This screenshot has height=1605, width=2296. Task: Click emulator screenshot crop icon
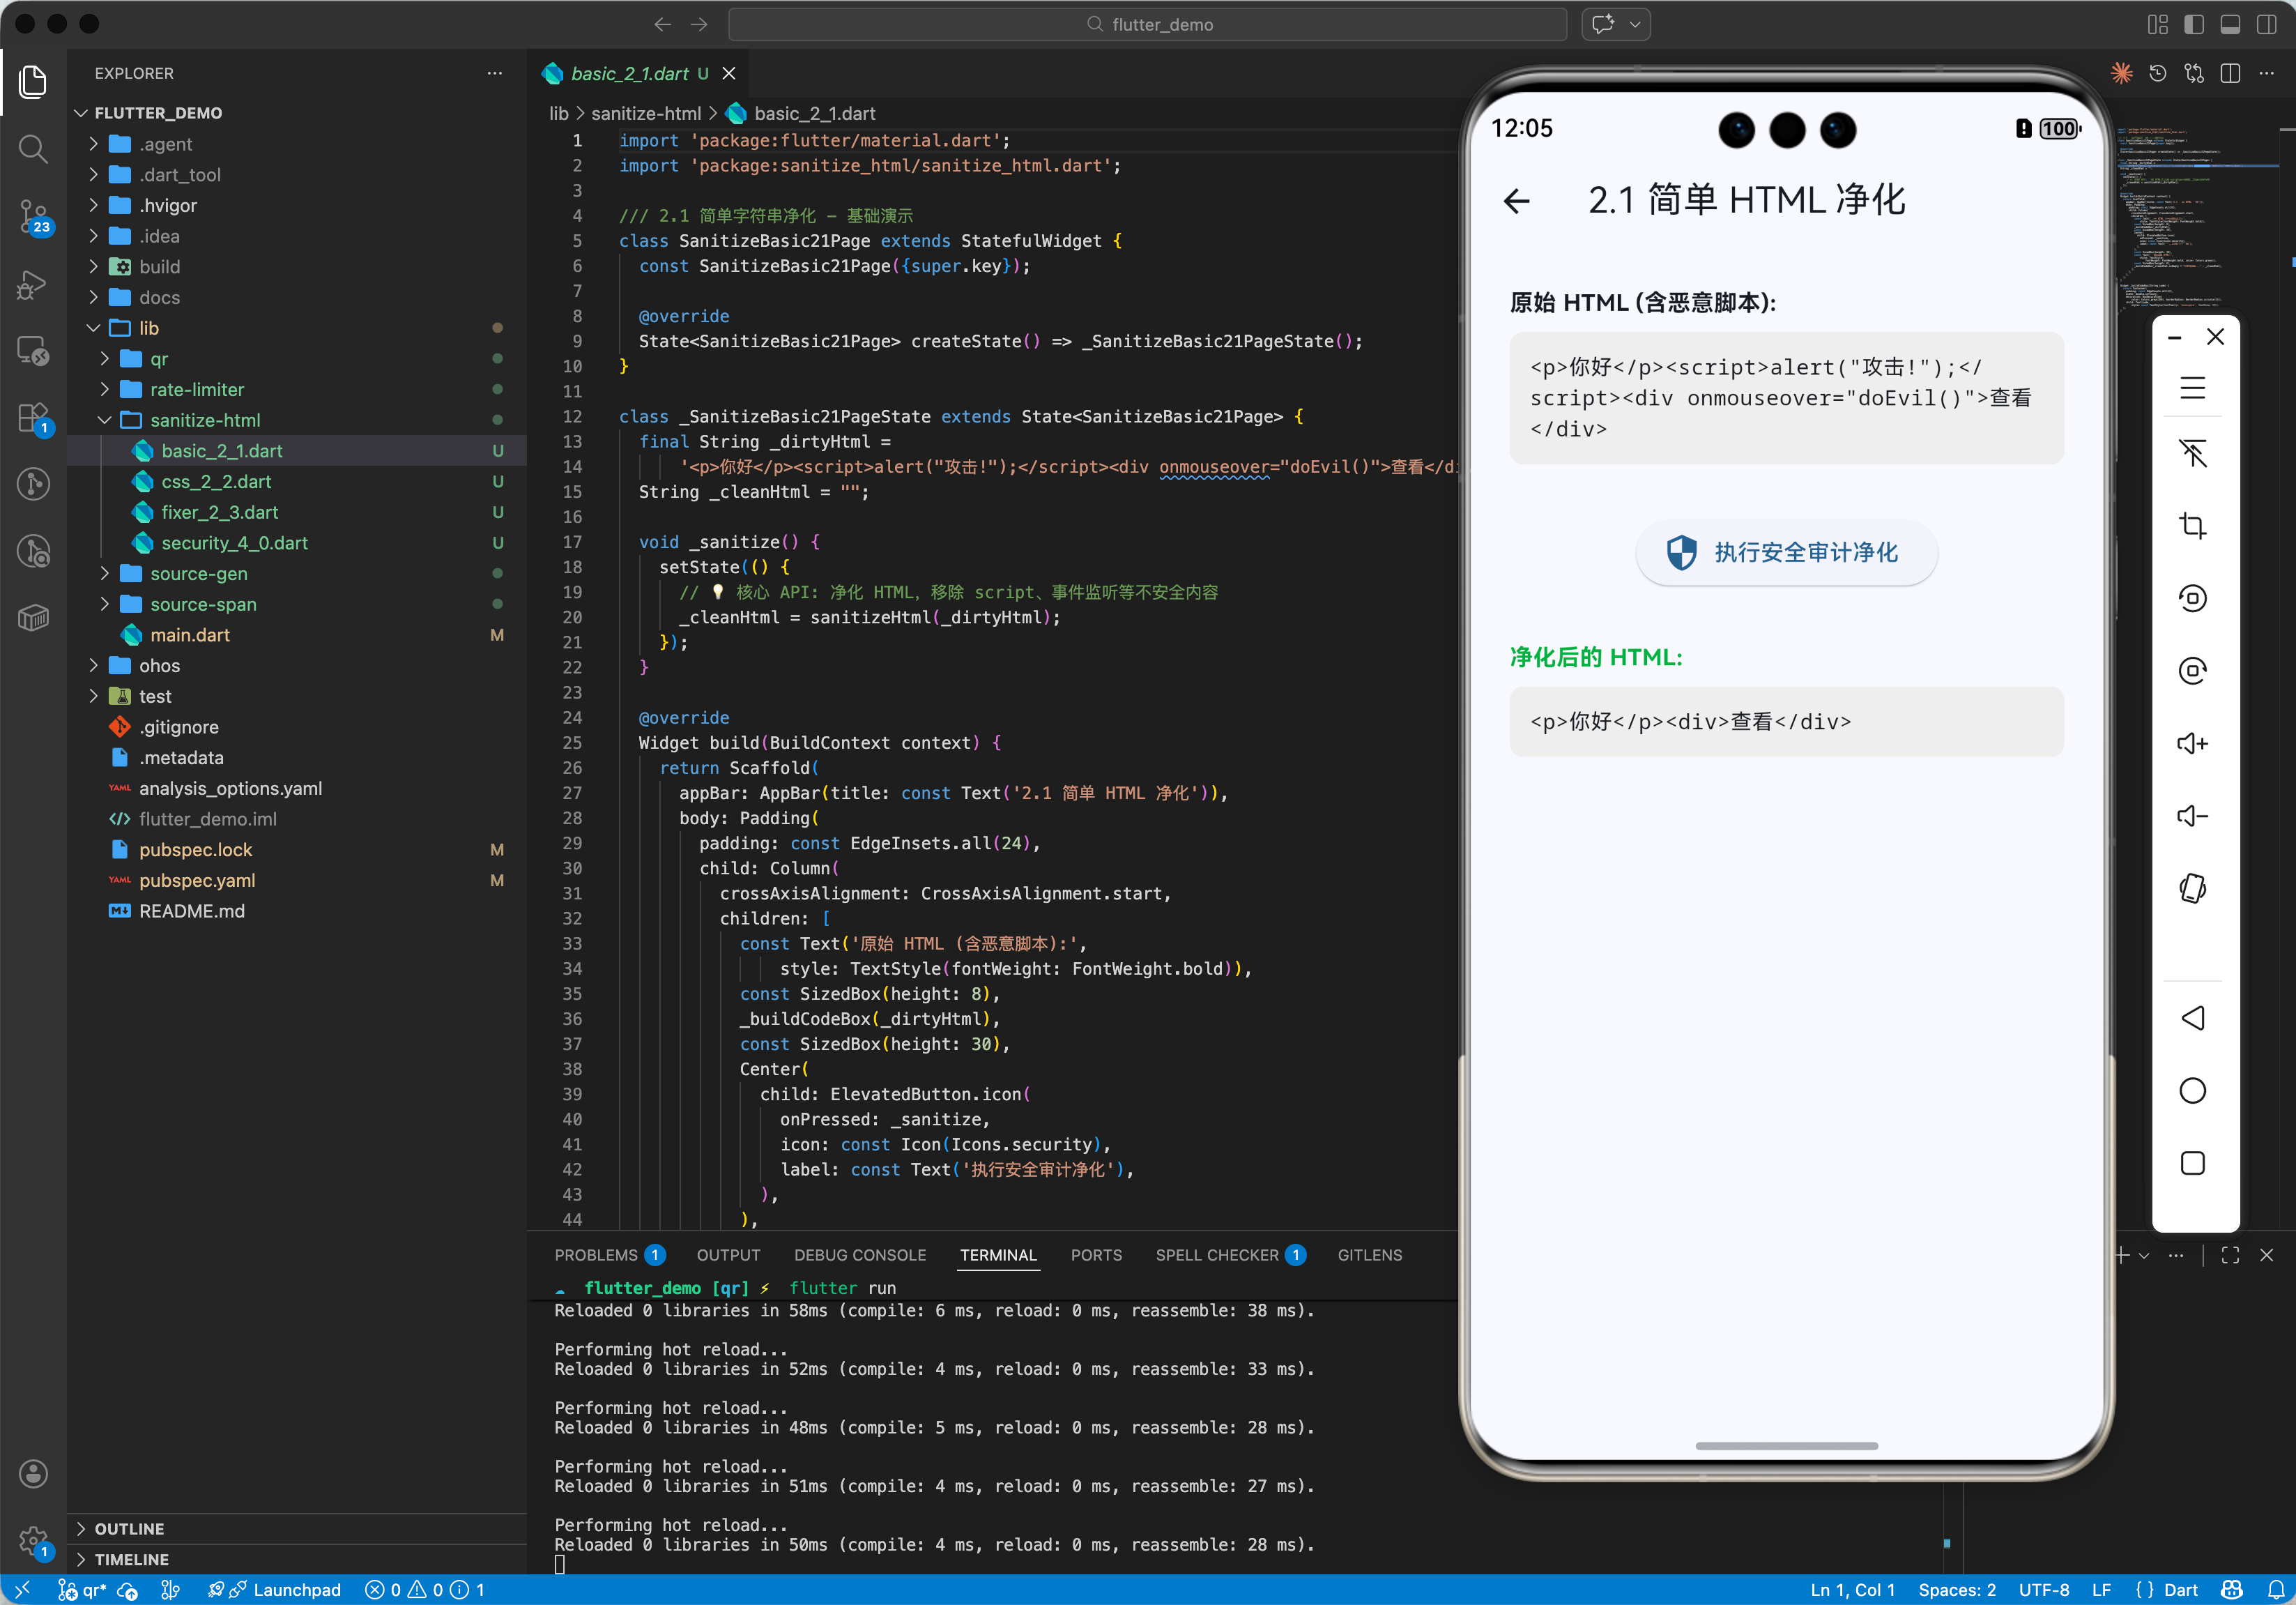(x=2192, y=526)
